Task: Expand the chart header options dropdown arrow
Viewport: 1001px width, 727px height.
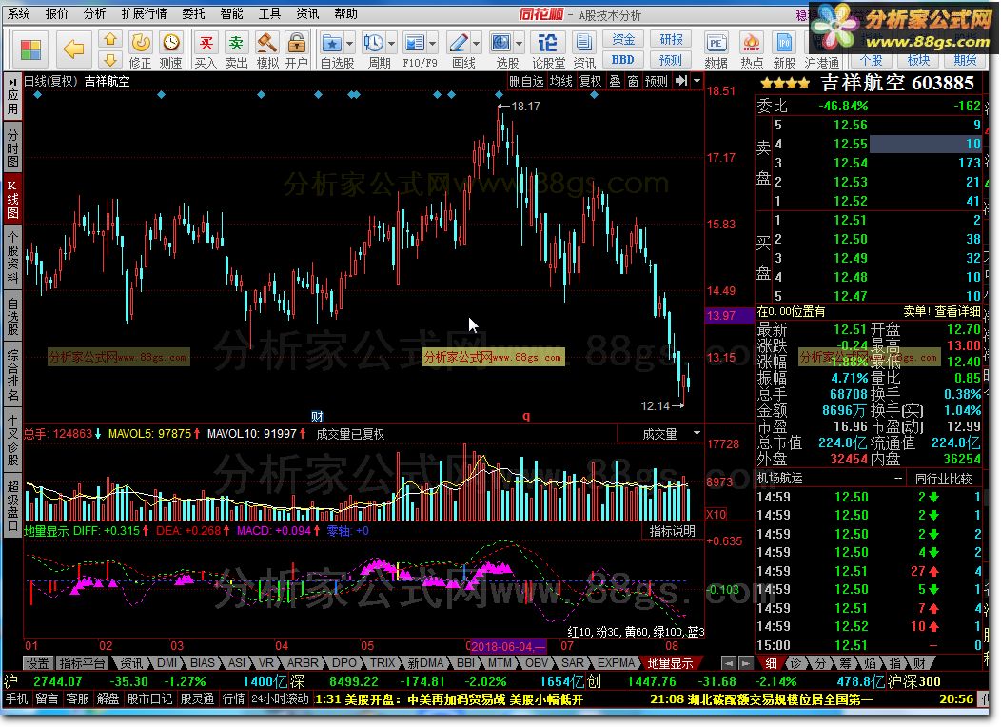Action: 697,81
